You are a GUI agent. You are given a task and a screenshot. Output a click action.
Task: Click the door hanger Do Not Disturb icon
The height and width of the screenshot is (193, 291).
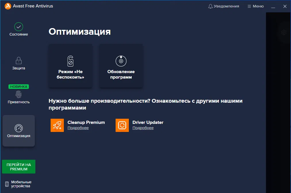point(70,61)
